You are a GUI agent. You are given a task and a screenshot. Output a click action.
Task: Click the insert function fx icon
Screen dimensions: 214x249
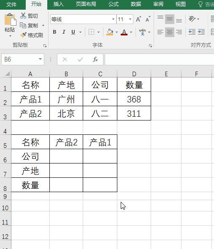95,59
